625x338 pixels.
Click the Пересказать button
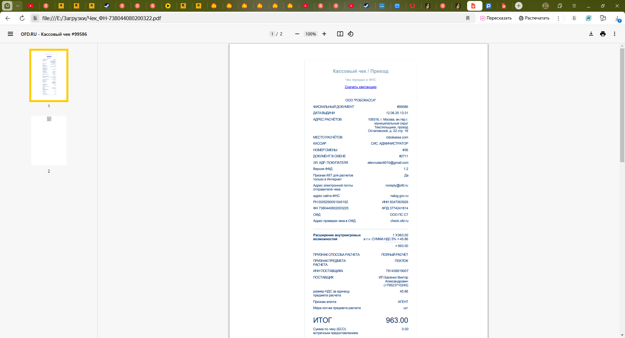tap(496, 18)
